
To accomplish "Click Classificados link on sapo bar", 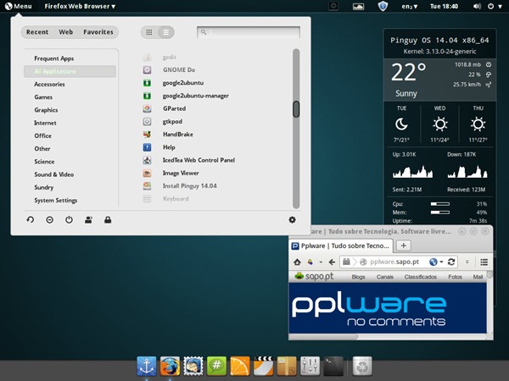I will [421, 277].
